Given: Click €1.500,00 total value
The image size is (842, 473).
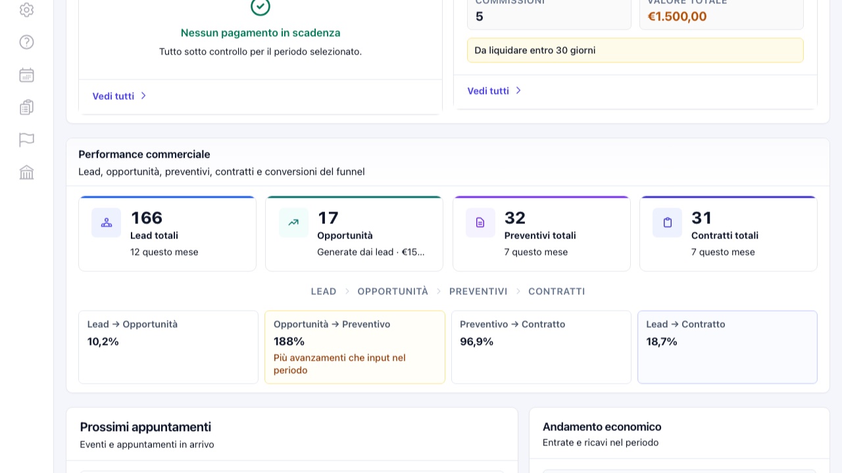Looking at the screenshot, I should pos(677,16).
